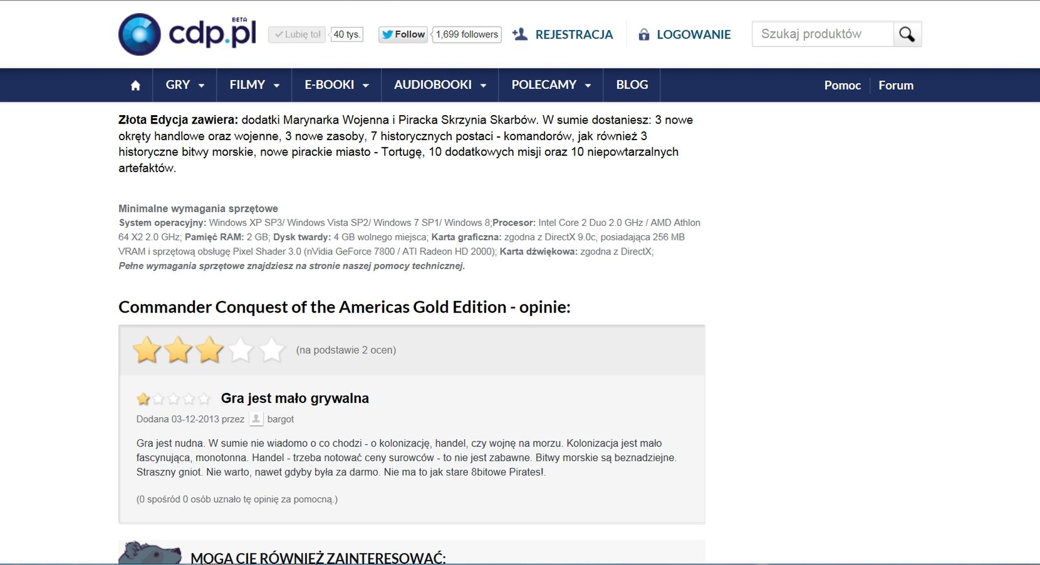Click the first star of overall rating
Image resolution: width=1040 pixels, height=565 pixels.
147,350
